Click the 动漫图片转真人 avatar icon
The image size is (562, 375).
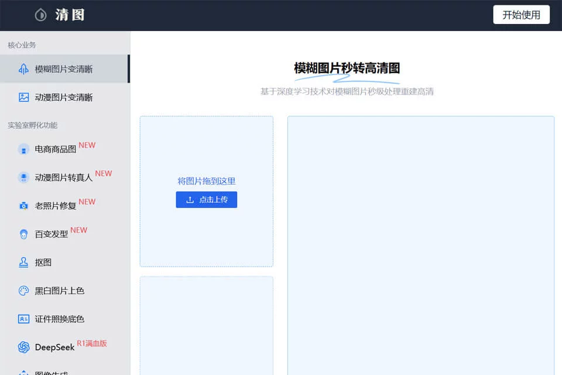click(x=23, y=178)
